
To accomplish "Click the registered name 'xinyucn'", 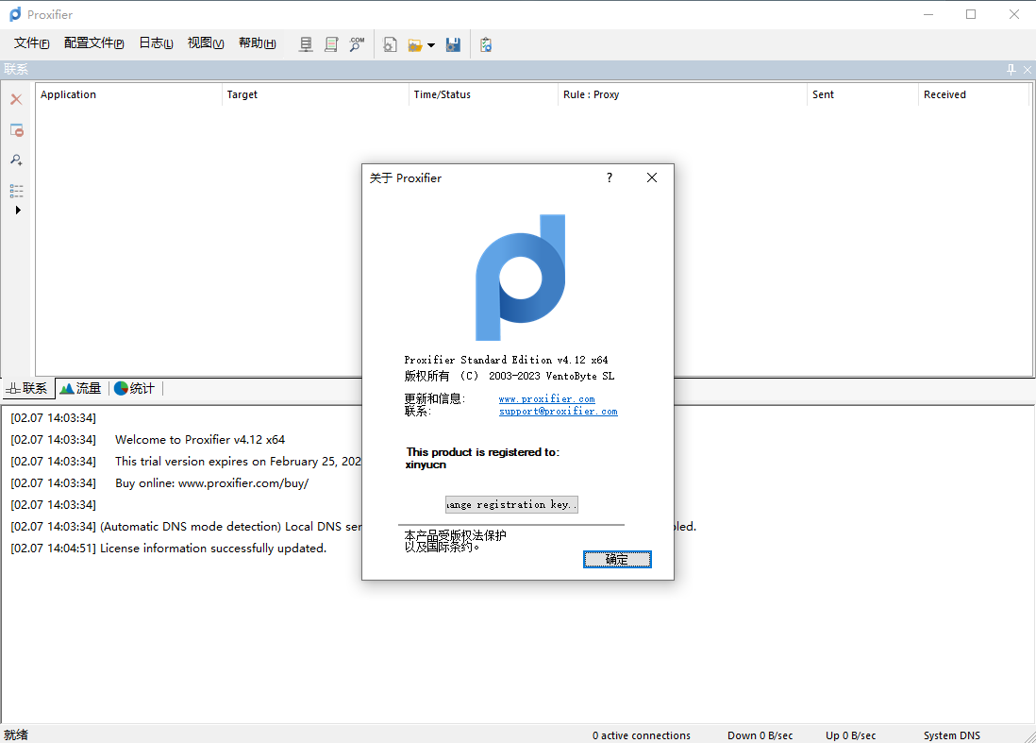I will click(426, 464).
